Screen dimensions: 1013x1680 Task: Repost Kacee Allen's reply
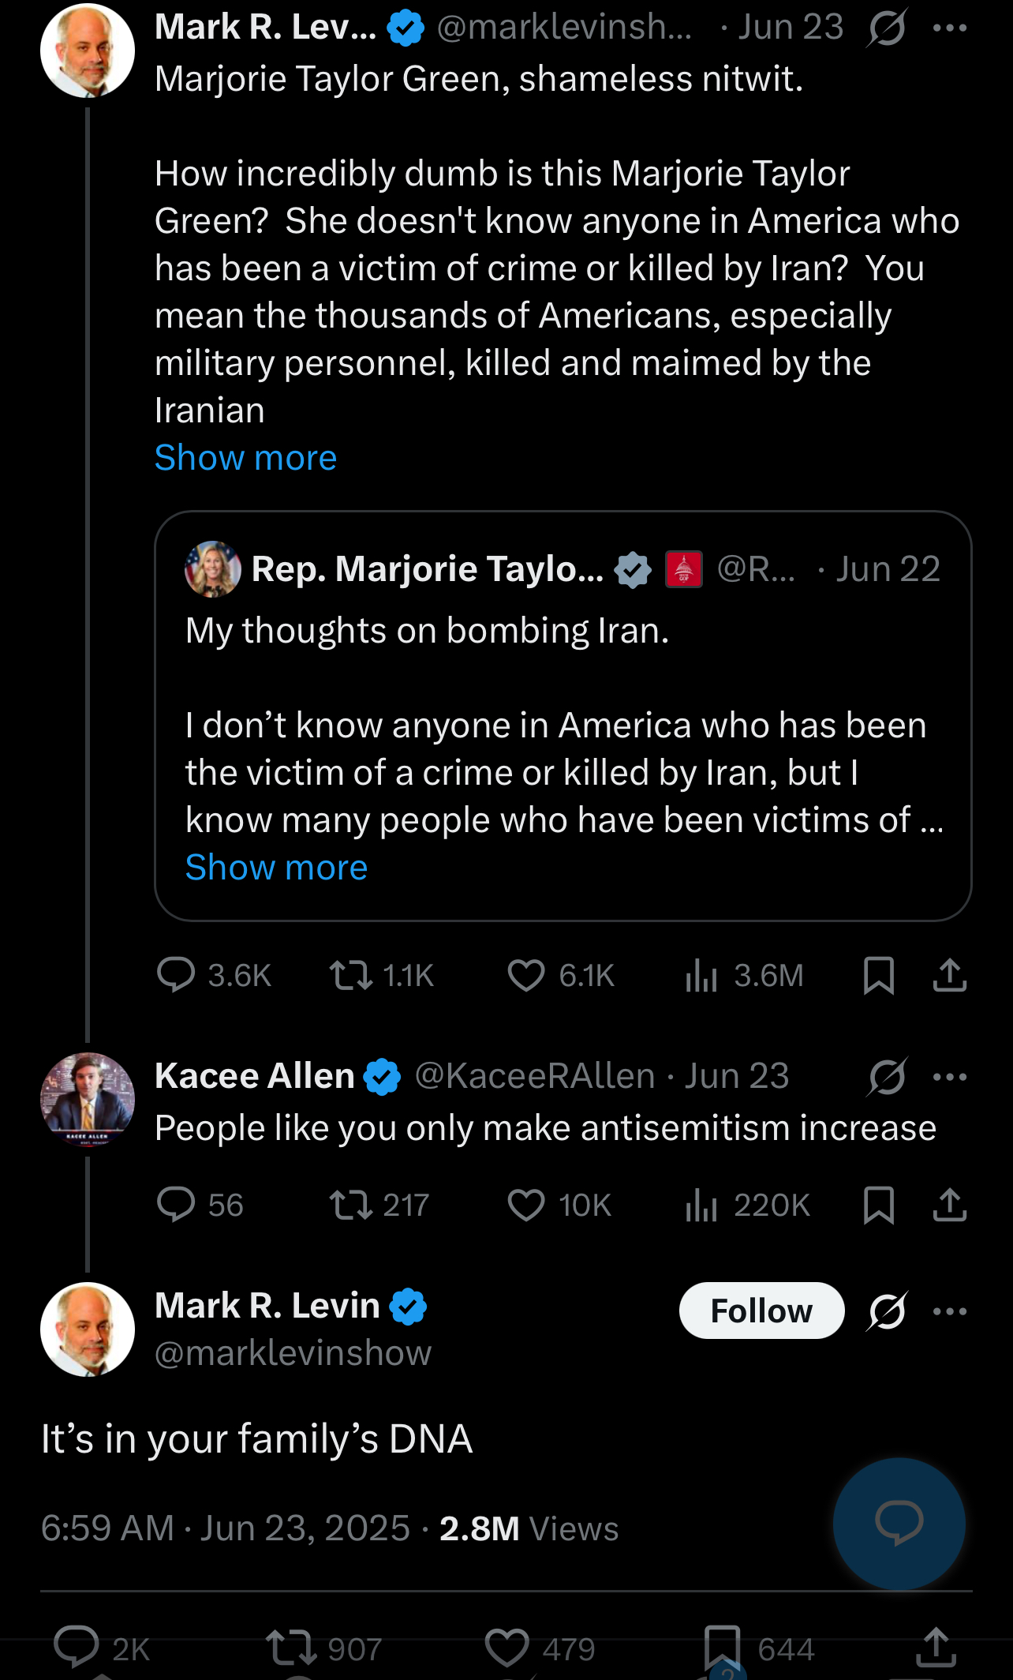tap(351, 1205)
